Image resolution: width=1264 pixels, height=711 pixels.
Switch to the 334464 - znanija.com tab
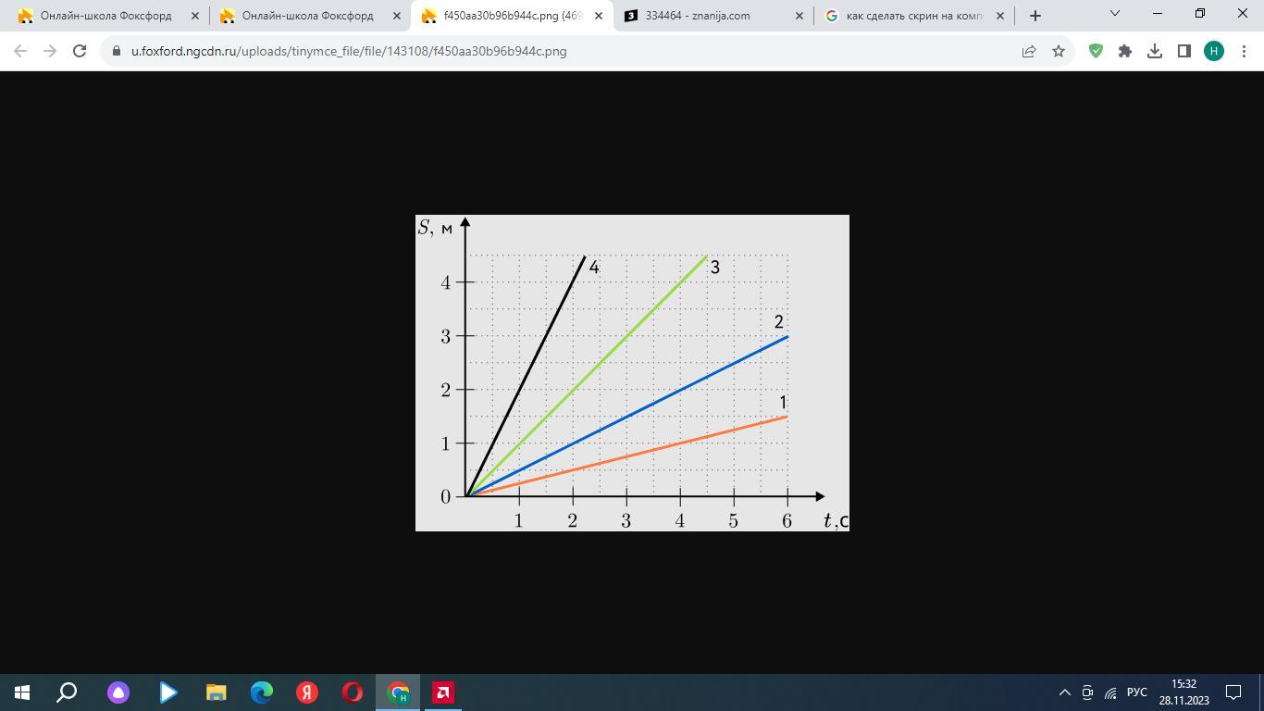click(706, 16)
